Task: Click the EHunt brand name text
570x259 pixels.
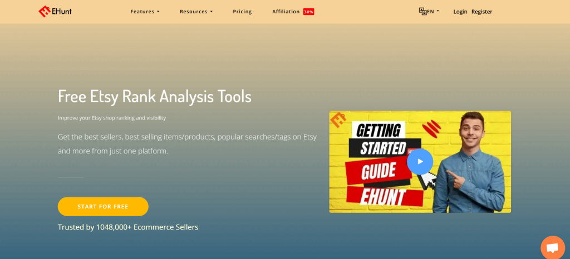Action: click(63, 12)
